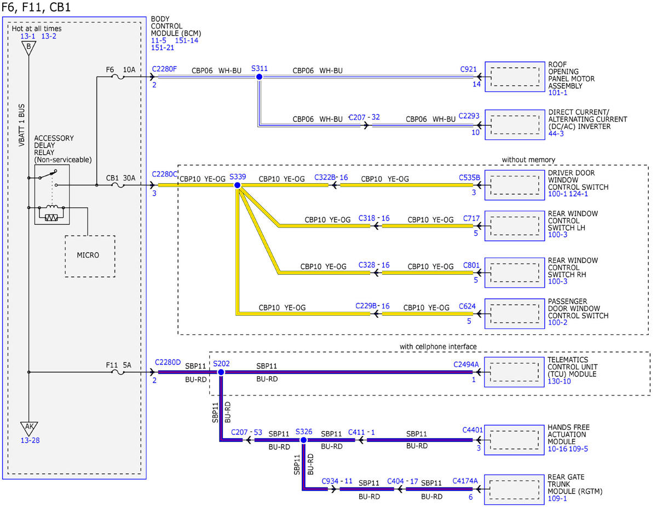Click the CB1 30A circuit breaker symbol

pyautogui.click(x=117, y=185)
